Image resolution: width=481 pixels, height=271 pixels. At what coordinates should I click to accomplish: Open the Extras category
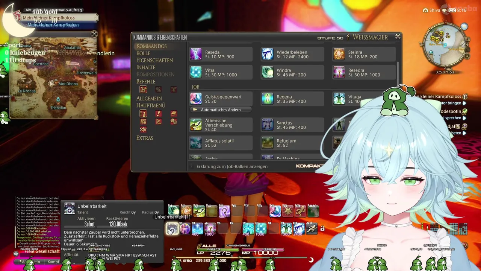[x=145, y=138]
